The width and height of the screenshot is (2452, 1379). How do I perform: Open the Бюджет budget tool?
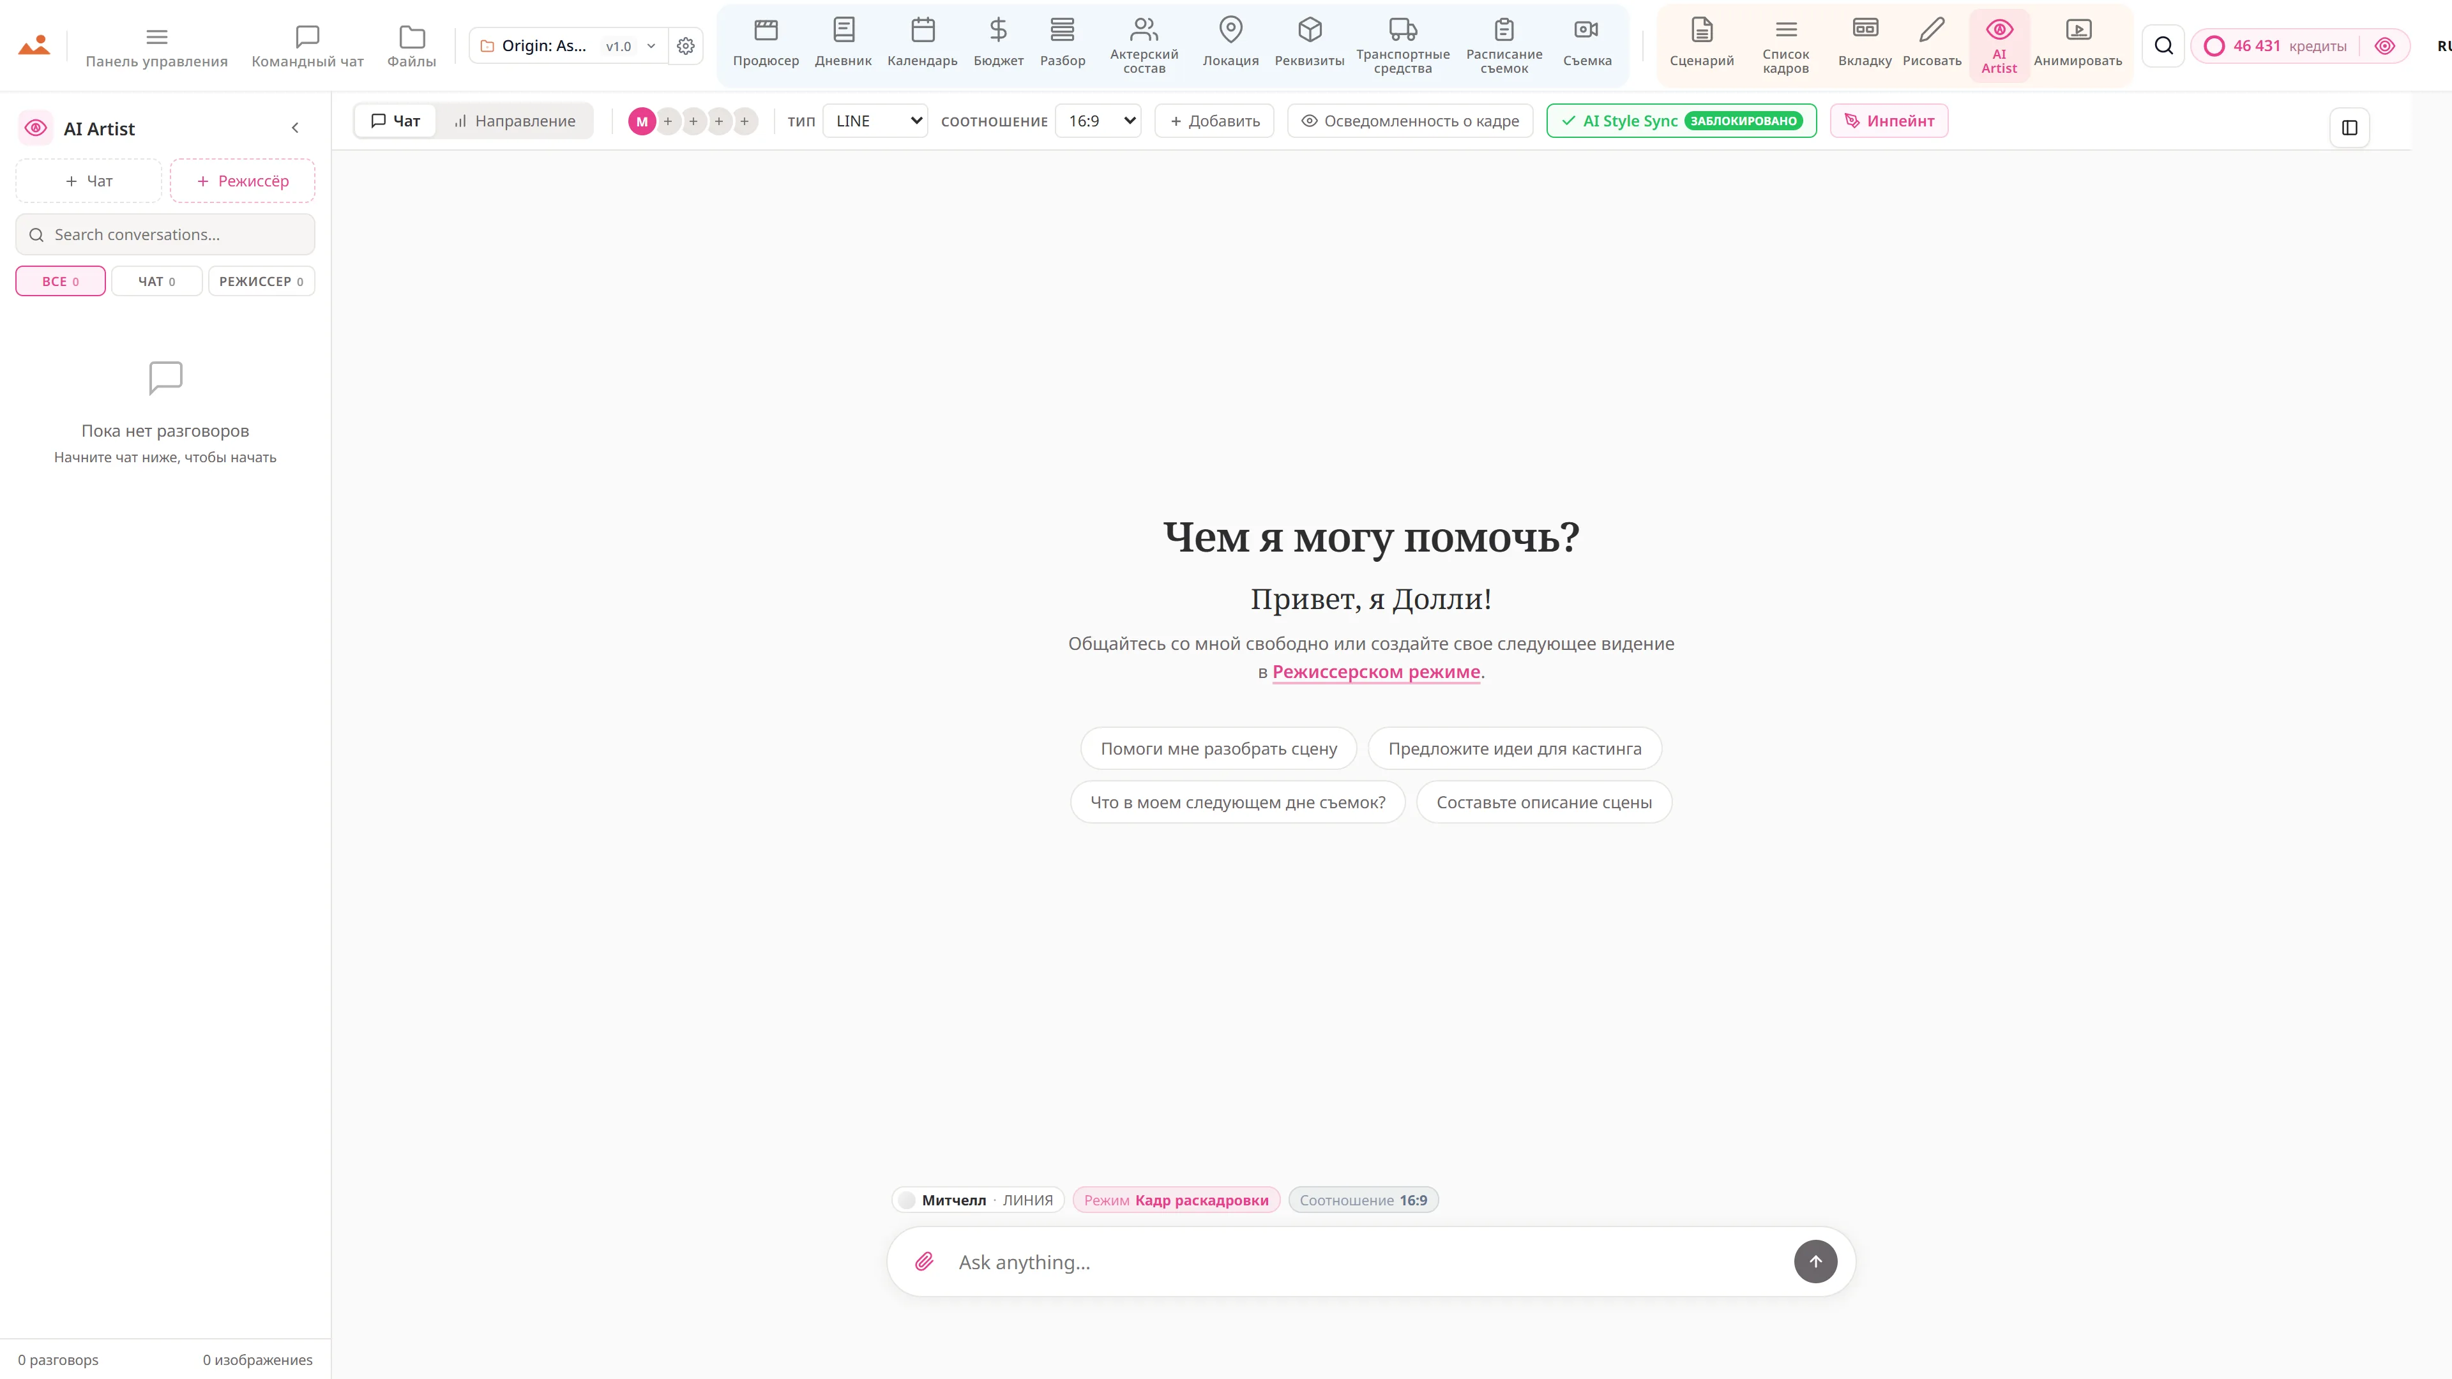997,44
